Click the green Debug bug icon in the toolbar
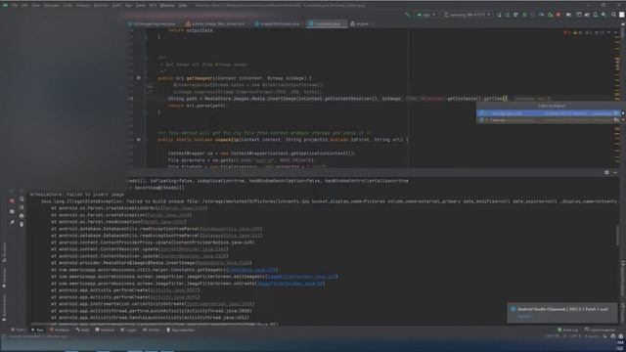626x352 pixels. [524, 15]
